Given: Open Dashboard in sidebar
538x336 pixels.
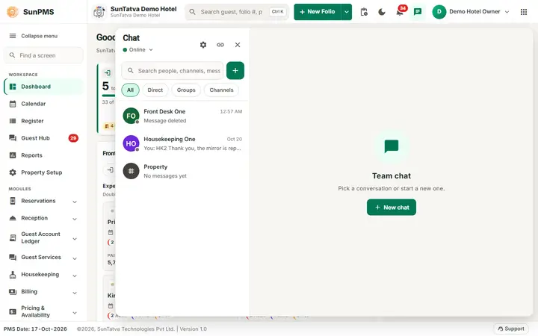Looking at the screenshot, I should point(43,87).
